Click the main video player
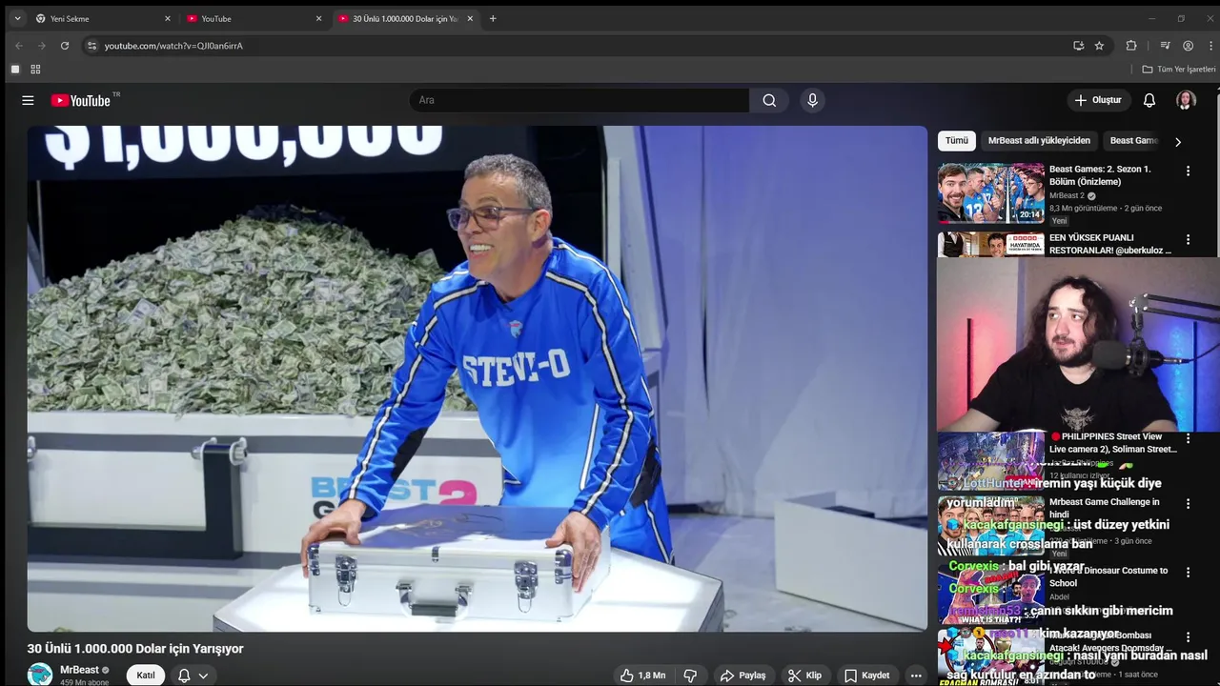Screen dimensions: 1220x686 point(477,378)
